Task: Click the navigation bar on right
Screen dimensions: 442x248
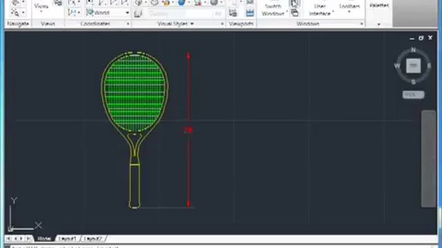Action: point(429,159)
